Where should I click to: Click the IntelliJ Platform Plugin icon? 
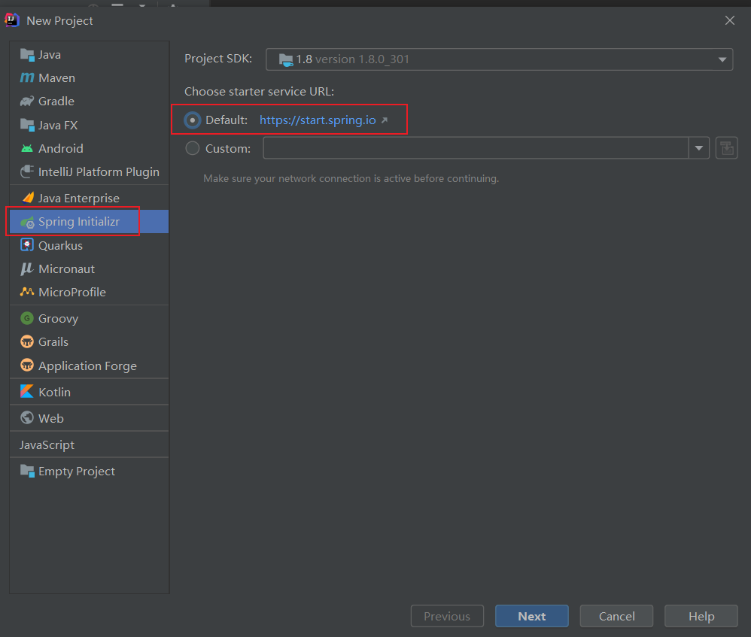[x=27, y=171]
